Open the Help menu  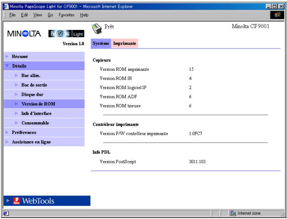click(x=84, y=15)
